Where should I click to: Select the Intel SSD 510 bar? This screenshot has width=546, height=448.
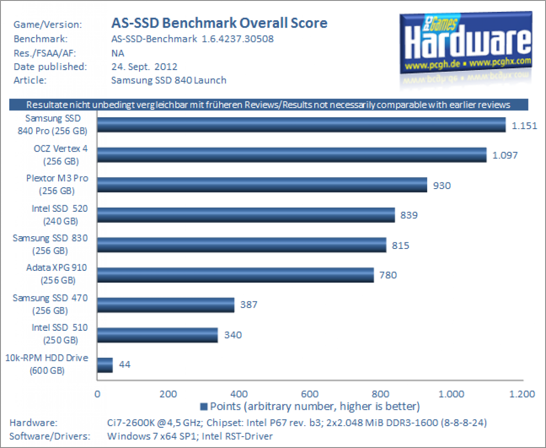tap(157, 335)
